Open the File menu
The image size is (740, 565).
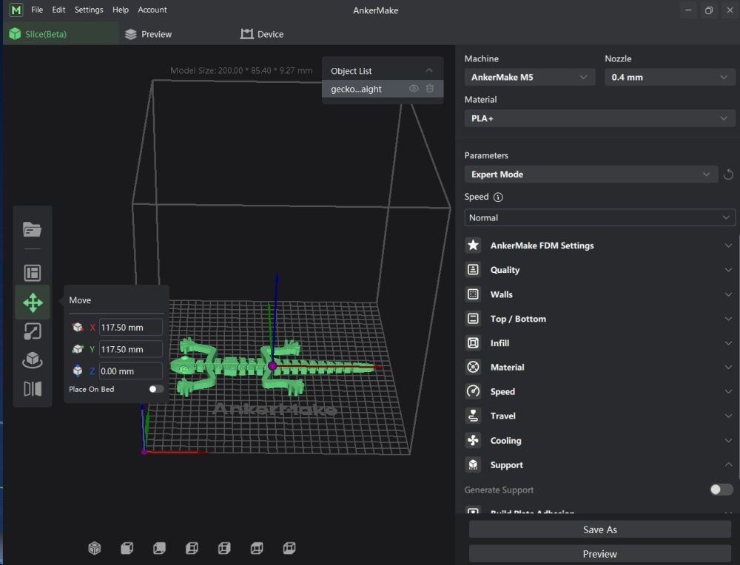(x=37, y=10)
